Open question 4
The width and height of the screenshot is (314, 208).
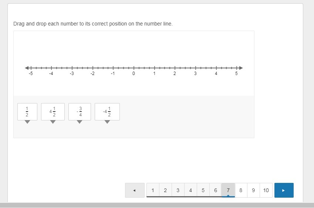[x=190, y=190]
